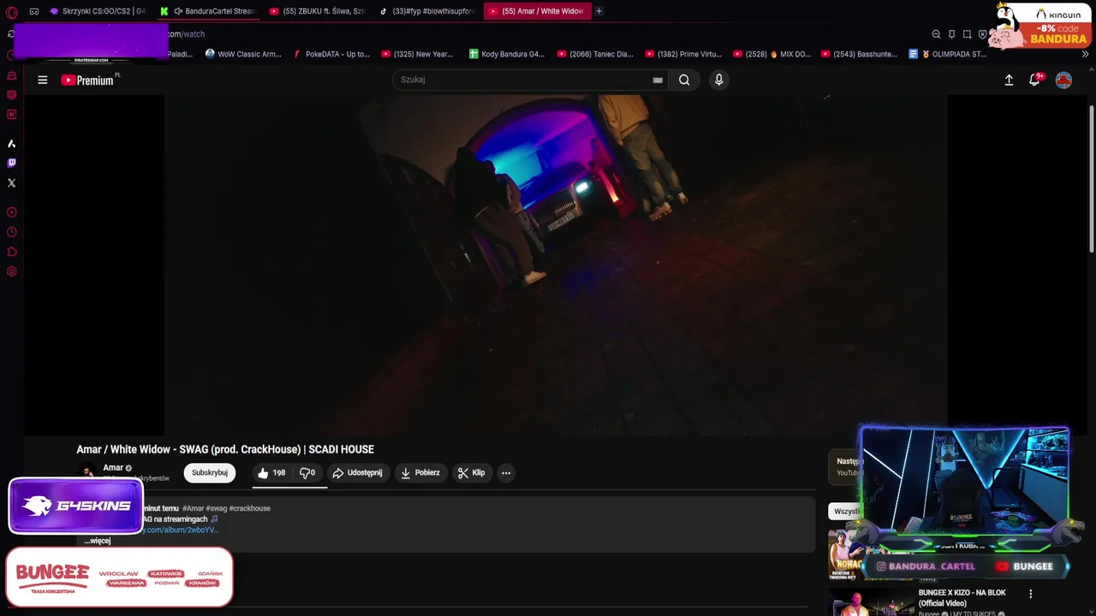Open (2066) Taniec Dia... bookmark

595,54
